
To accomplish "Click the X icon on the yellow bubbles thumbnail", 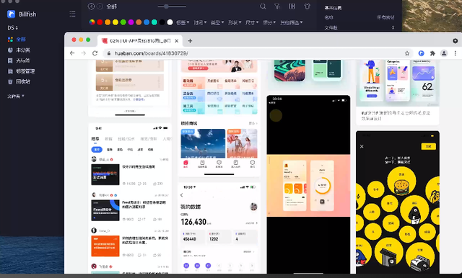I will click(362, 146).
